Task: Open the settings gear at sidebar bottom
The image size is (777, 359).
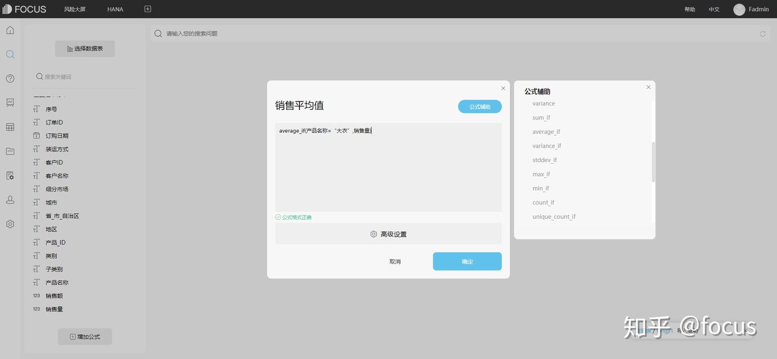Action: pos(10,224)
